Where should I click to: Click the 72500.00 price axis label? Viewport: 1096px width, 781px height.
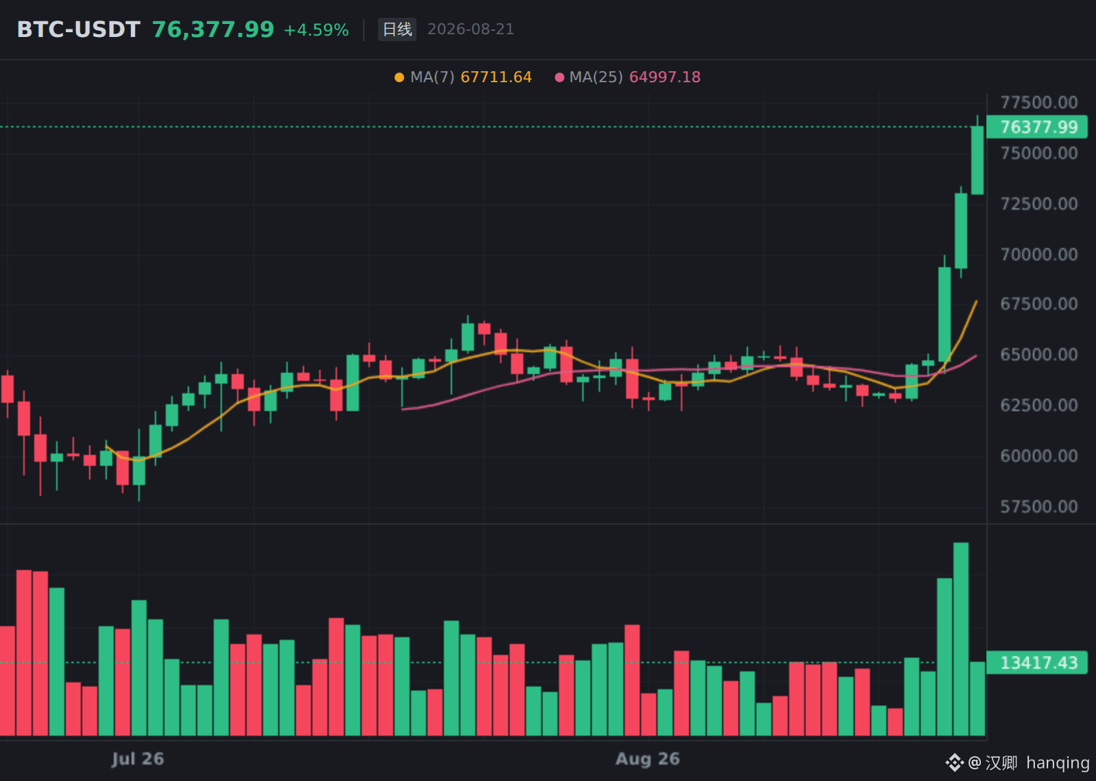click(x=1039, y=204)
